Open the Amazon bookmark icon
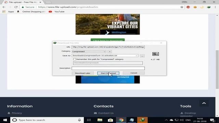 (x=18, y=12)
